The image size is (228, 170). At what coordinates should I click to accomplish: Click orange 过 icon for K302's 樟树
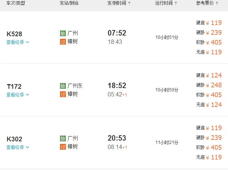point(63,147)
